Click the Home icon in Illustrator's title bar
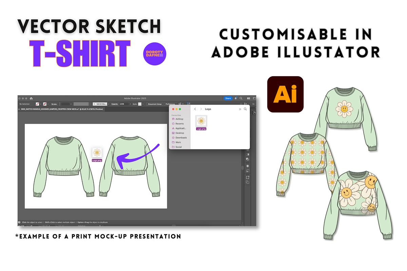The image size is (407, 271). tap(31, 98)
